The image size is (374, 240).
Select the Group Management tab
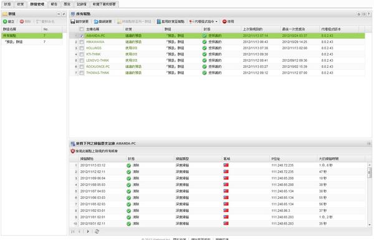[x=37, y=4]
